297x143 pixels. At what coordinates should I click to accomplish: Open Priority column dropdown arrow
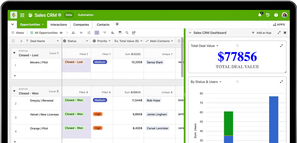[x=109, y=41]
